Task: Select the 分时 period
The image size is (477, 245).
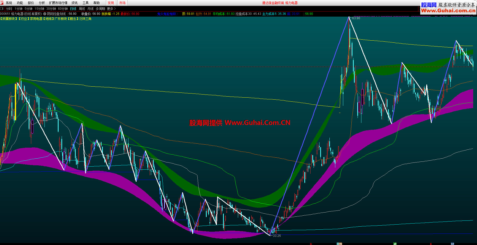Action: [9, 9]
